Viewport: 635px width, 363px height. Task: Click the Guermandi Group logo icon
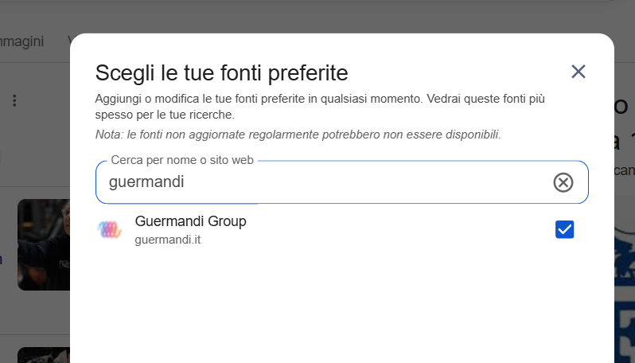point(109,230)
